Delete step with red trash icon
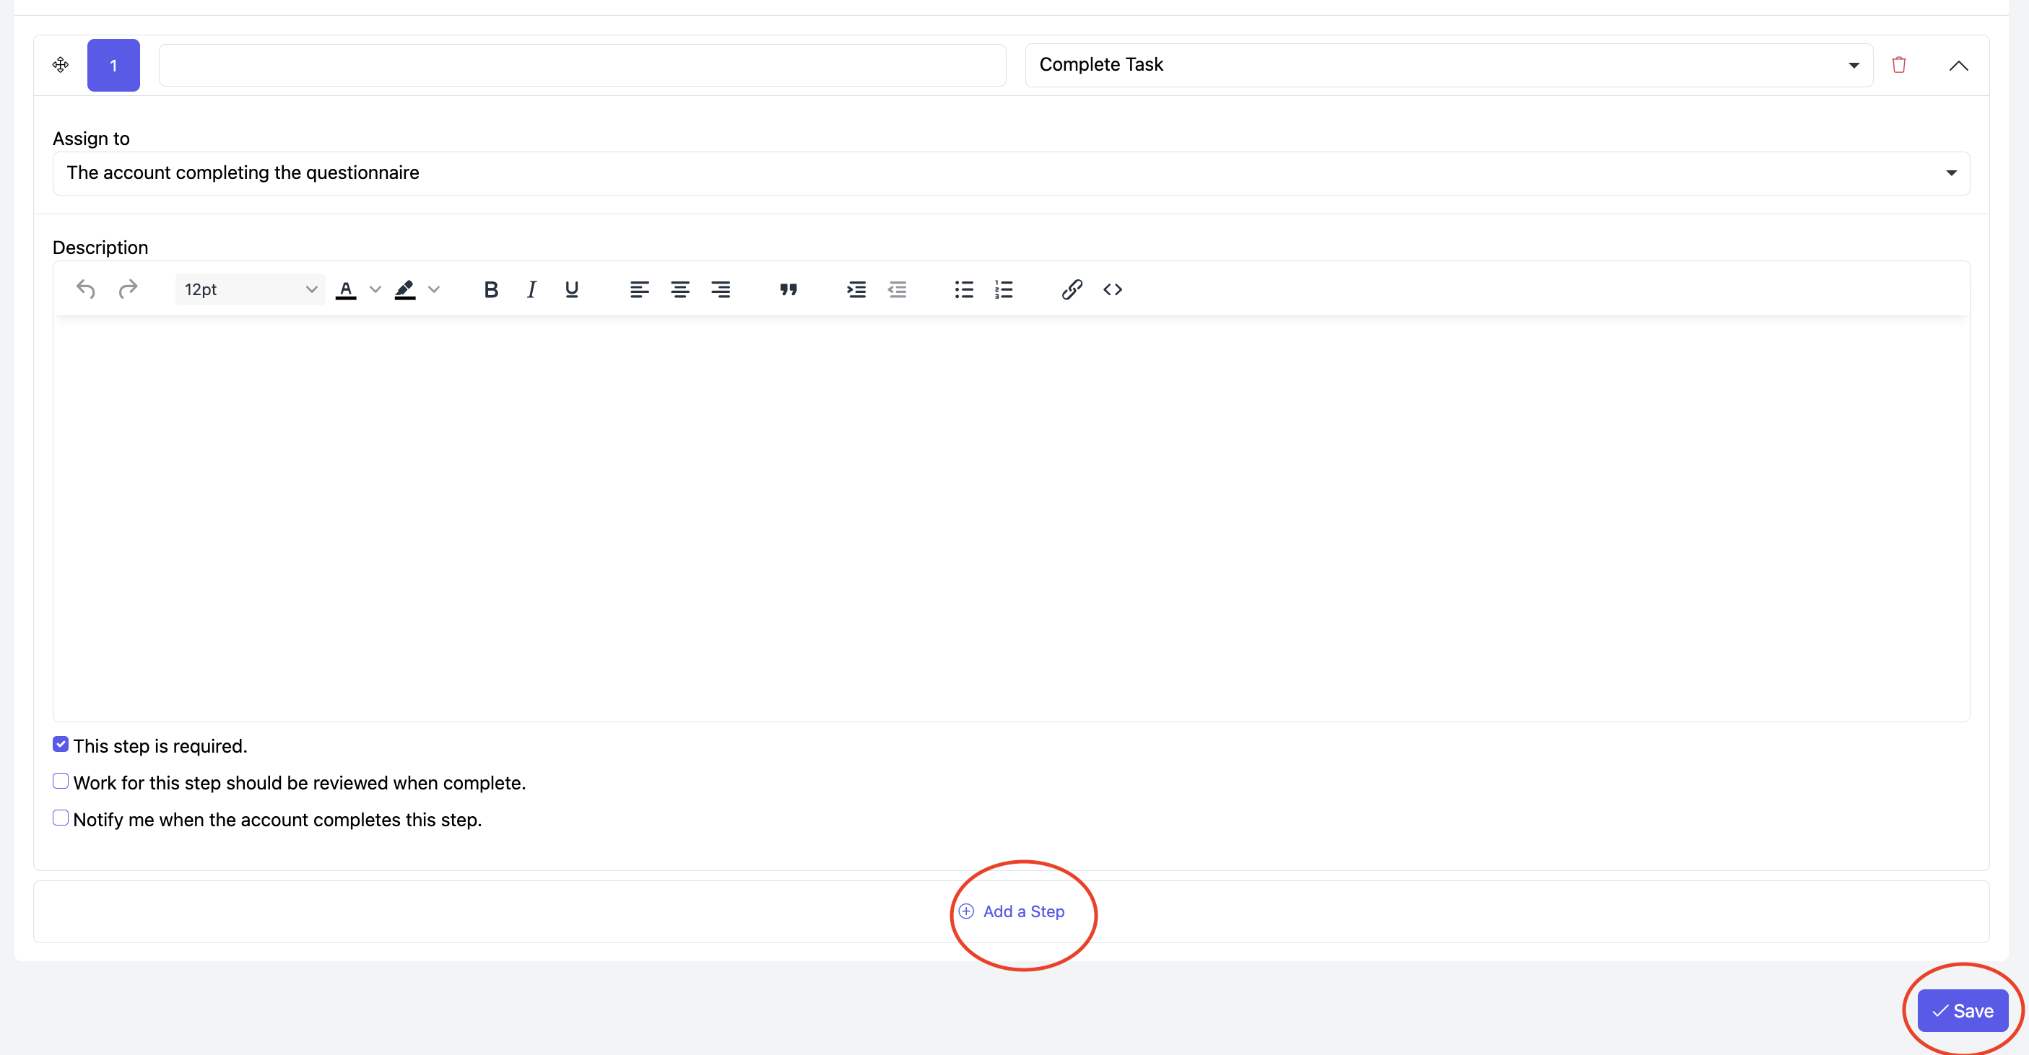Screen dimensions: 2029x1055 pos(1898,66)
